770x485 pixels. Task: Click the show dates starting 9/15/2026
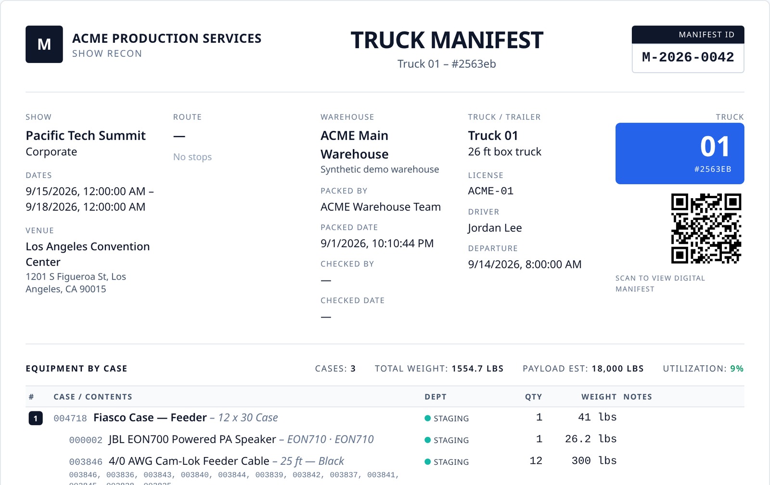point(90,199)
